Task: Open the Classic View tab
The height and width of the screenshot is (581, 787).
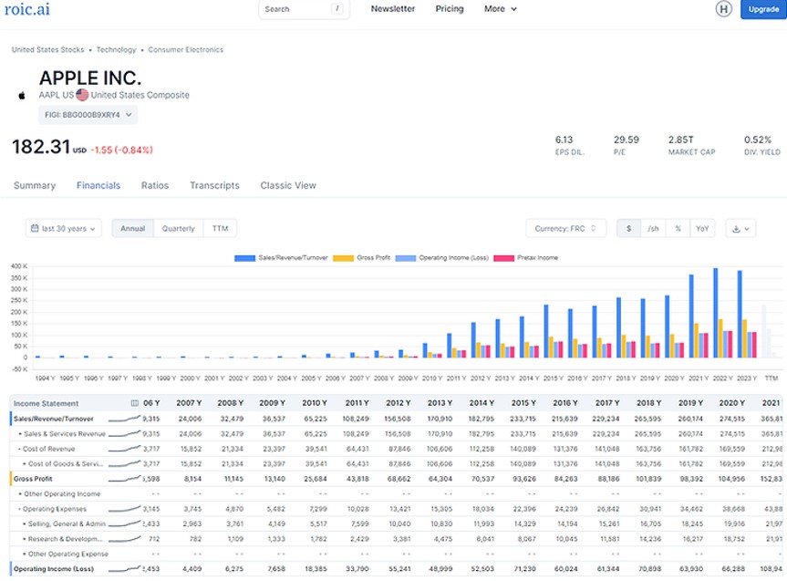Action: click(x=288, y=185)
